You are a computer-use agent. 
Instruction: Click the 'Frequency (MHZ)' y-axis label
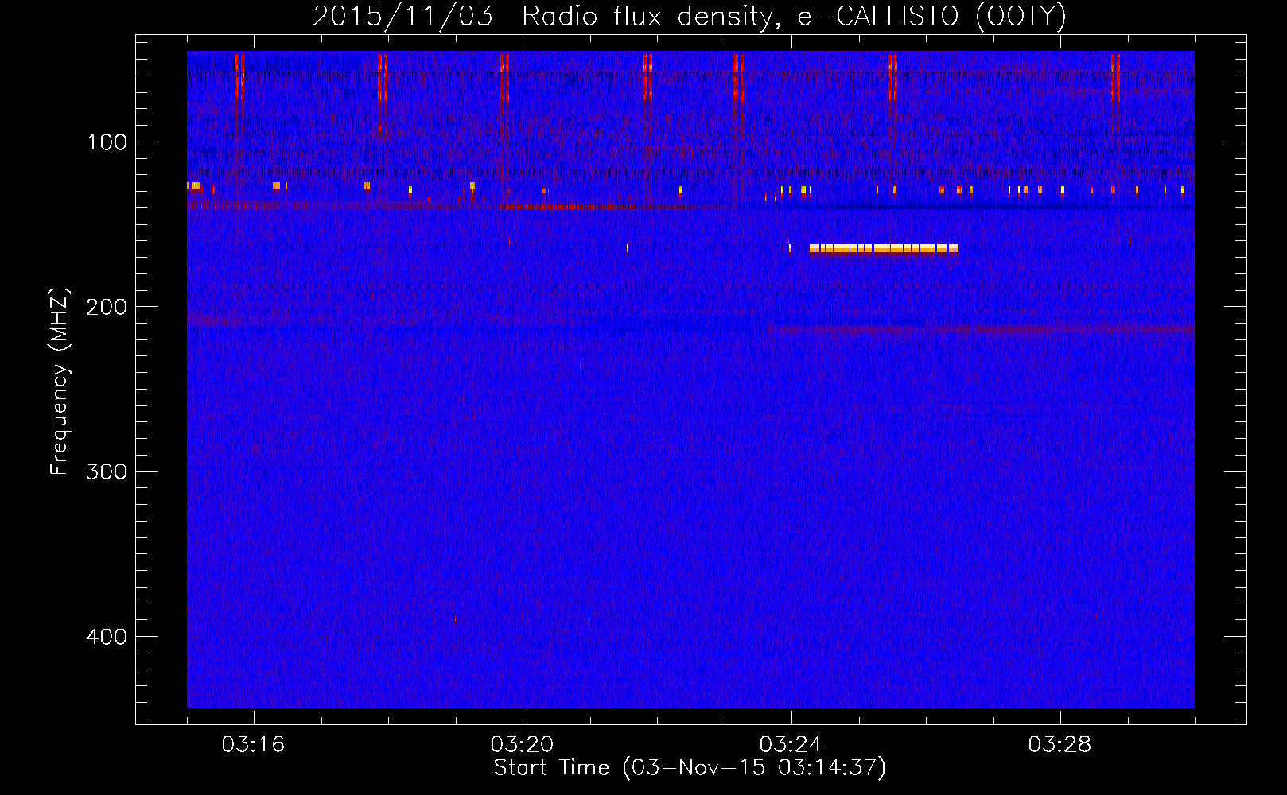click(x=60, y=382)
